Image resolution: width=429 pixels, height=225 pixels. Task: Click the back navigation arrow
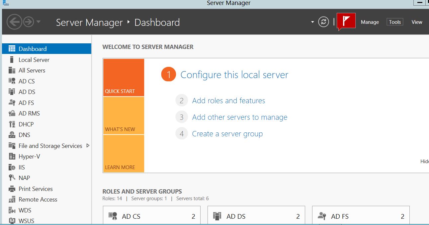pos(14,22)
